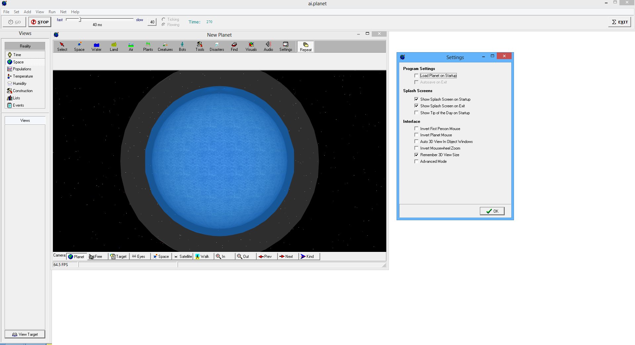Click the Reality header button

click(x=25, y=46)
